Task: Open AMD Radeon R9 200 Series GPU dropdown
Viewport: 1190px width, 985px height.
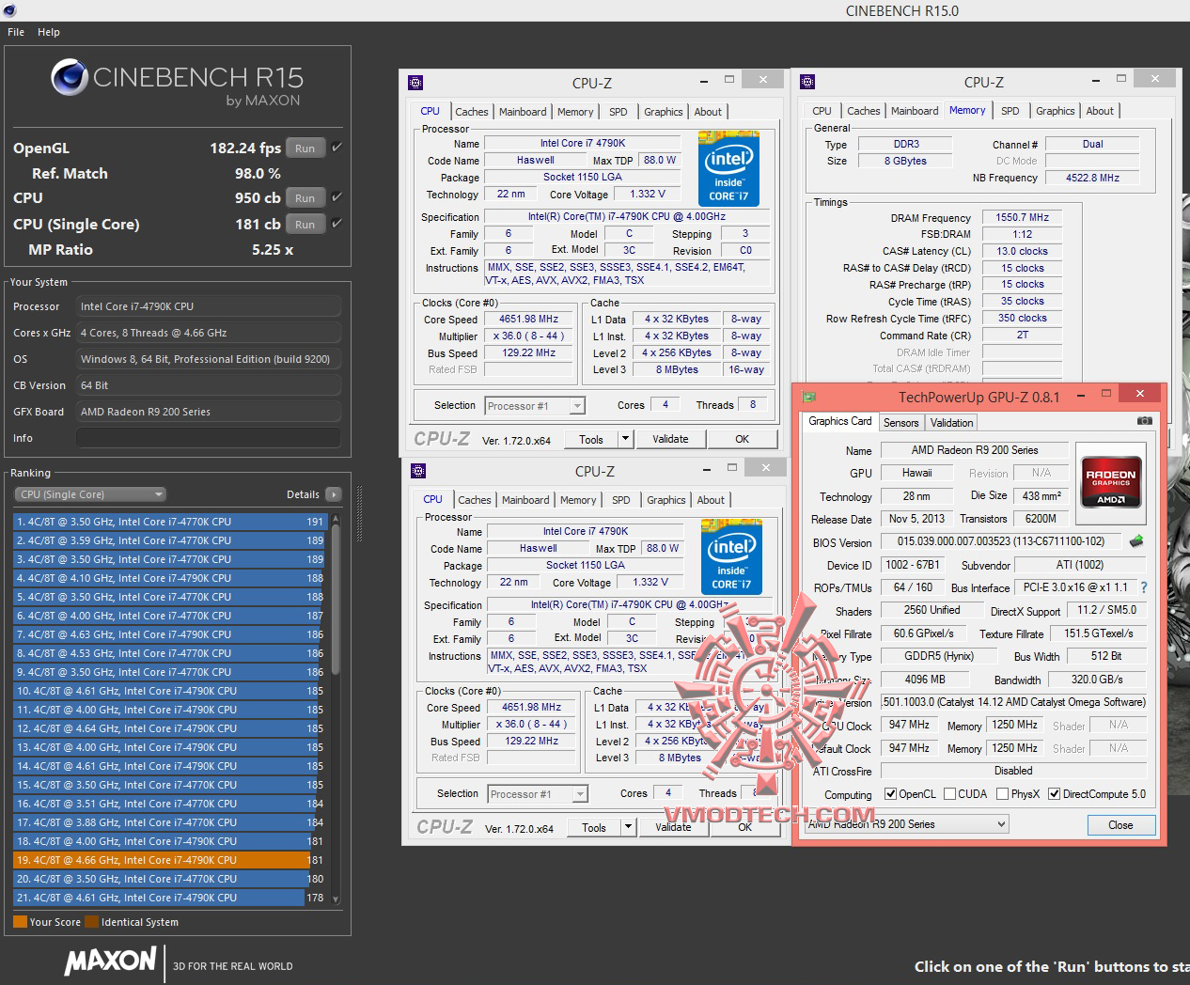Action: pyautogui.click(x=907, y=824)
